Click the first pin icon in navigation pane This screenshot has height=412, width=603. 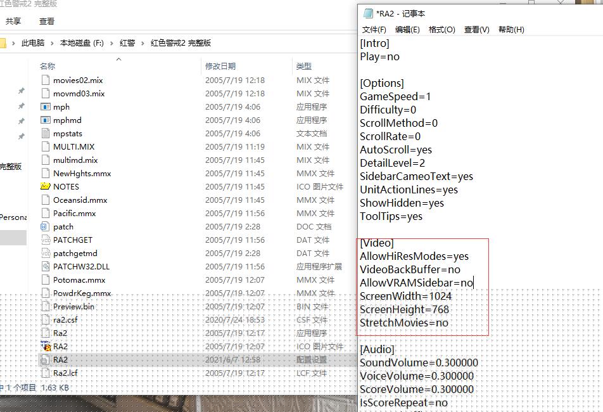21,91
